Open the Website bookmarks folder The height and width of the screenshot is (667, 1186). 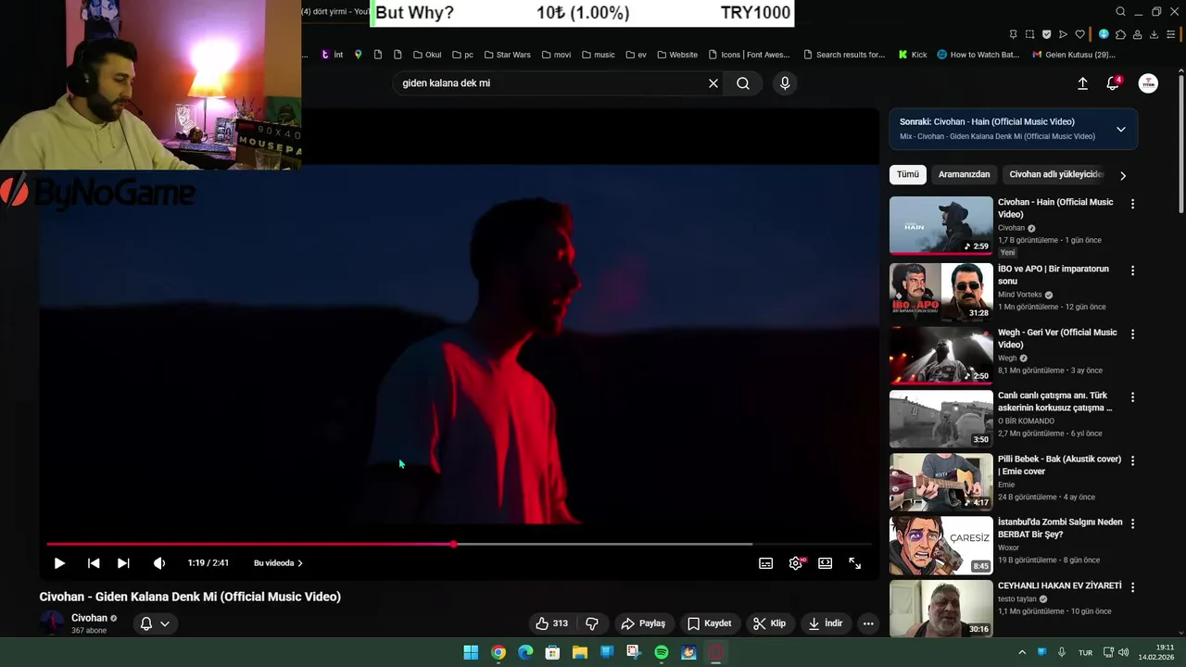coord(677,55)
